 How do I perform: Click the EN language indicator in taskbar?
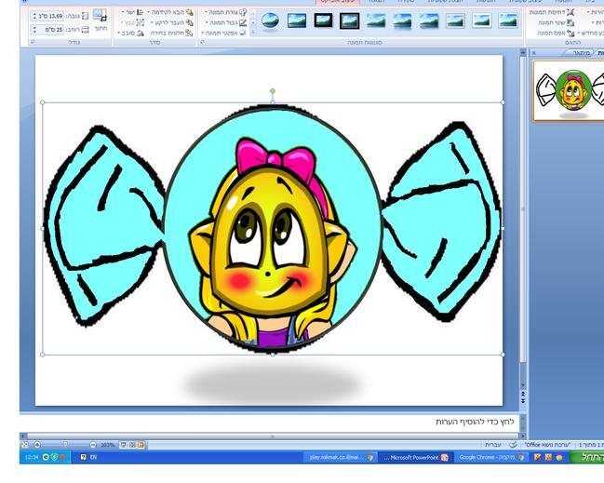tap(93, 458)
